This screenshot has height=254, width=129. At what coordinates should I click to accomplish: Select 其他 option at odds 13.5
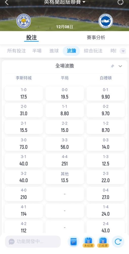[65, 177]
